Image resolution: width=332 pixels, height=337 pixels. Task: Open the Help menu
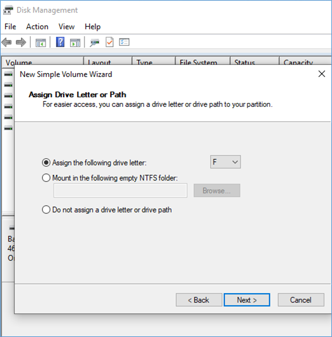point(93,27)
